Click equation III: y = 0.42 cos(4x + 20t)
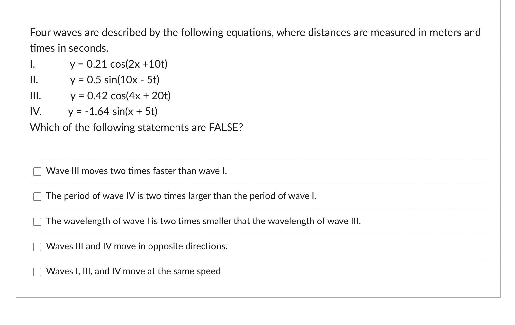The image size is (515, 325). pyautogui.click(x=120, y=96)
